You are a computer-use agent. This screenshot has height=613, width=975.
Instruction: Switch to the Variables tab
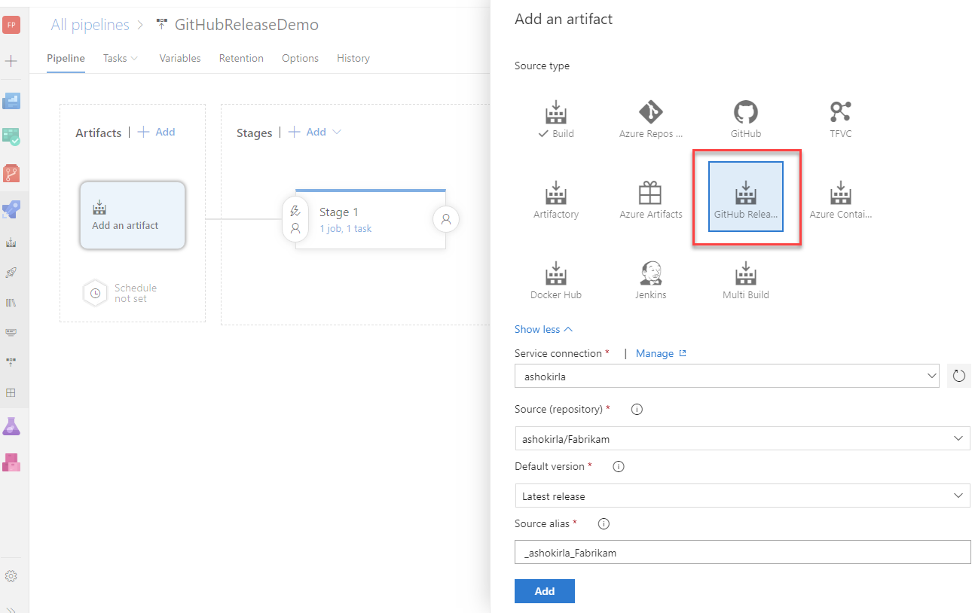[179, 58]
